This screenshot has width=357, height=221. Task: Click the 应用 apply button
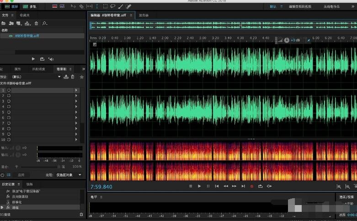pos(21,175)
